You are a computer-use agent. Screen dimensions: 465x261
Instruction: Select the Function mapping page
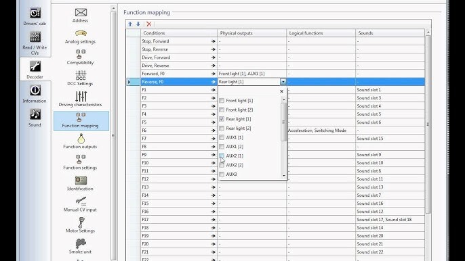click(x=81, y=121)
